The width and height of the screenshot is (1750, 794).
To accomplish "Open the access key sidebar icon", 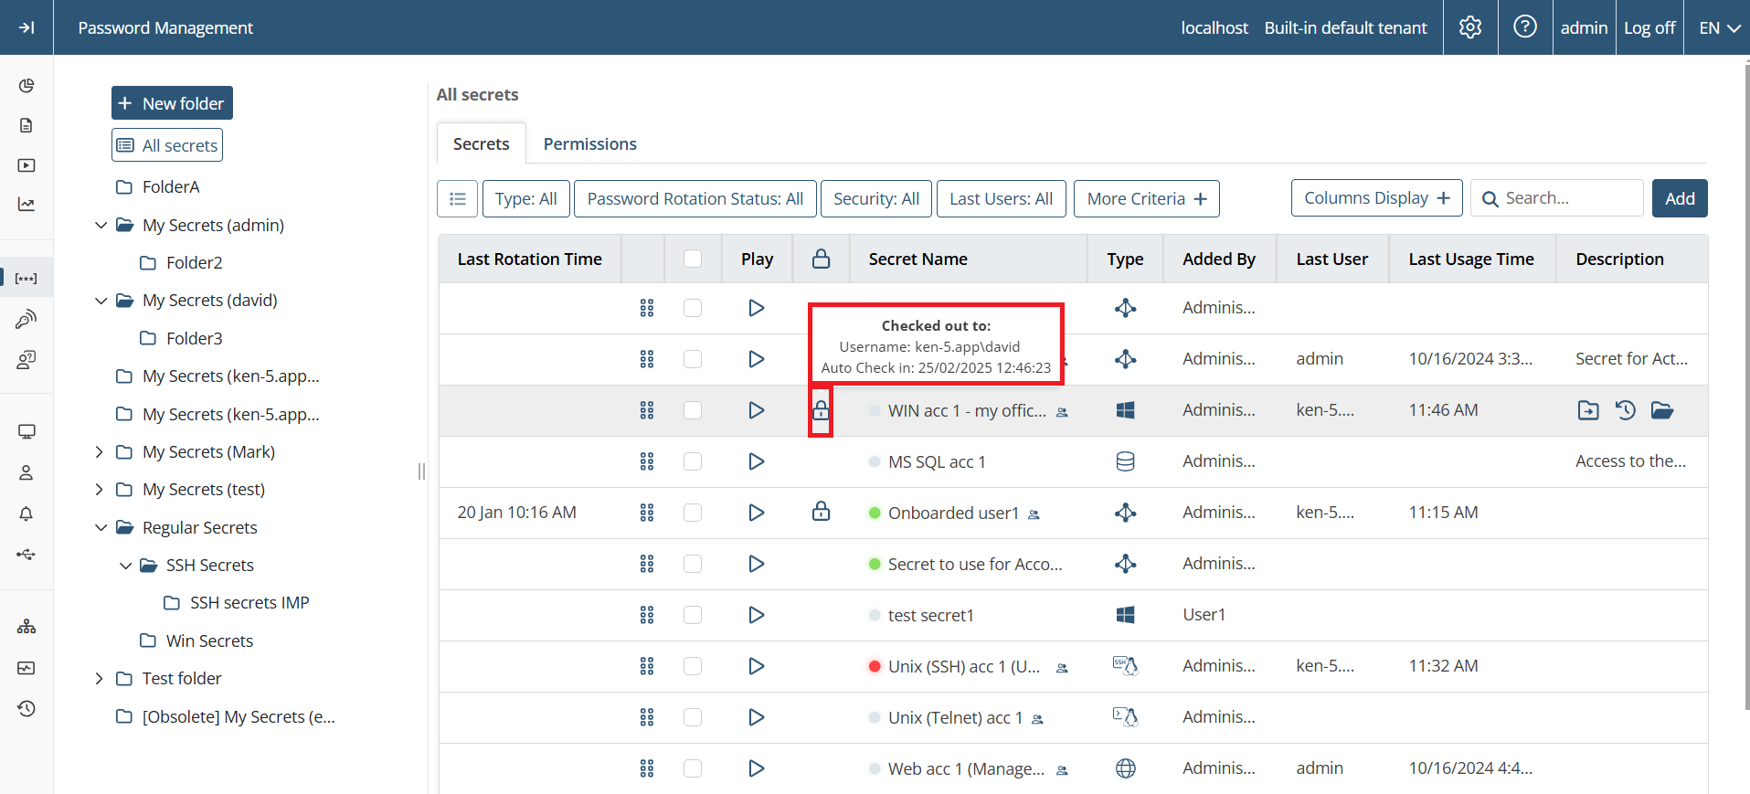I will (x=27, y=319).
